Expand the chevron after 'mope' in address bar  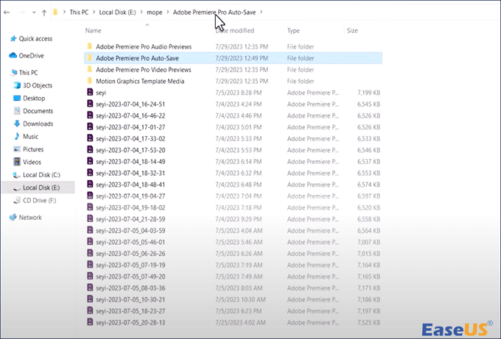click(167, 13)
